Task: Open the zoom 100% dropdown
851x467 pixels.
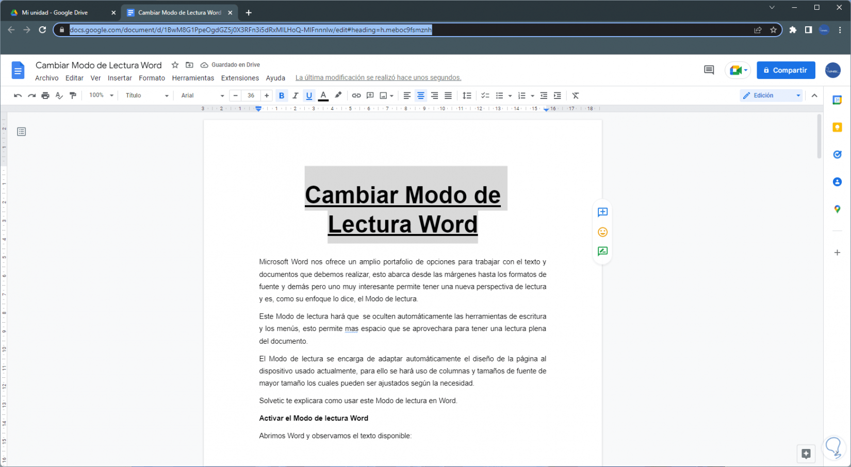Action: (x=101, y=95)
